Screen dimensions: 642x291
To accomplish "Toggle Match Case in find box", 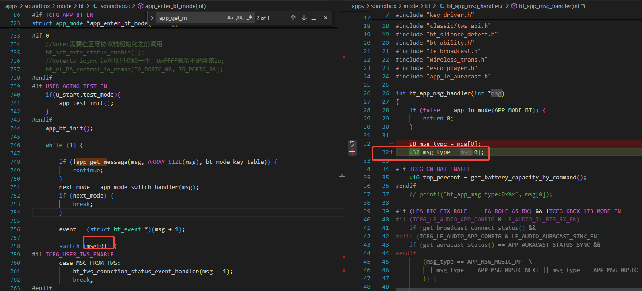I will pyautogui.click(x=230, y=18).
